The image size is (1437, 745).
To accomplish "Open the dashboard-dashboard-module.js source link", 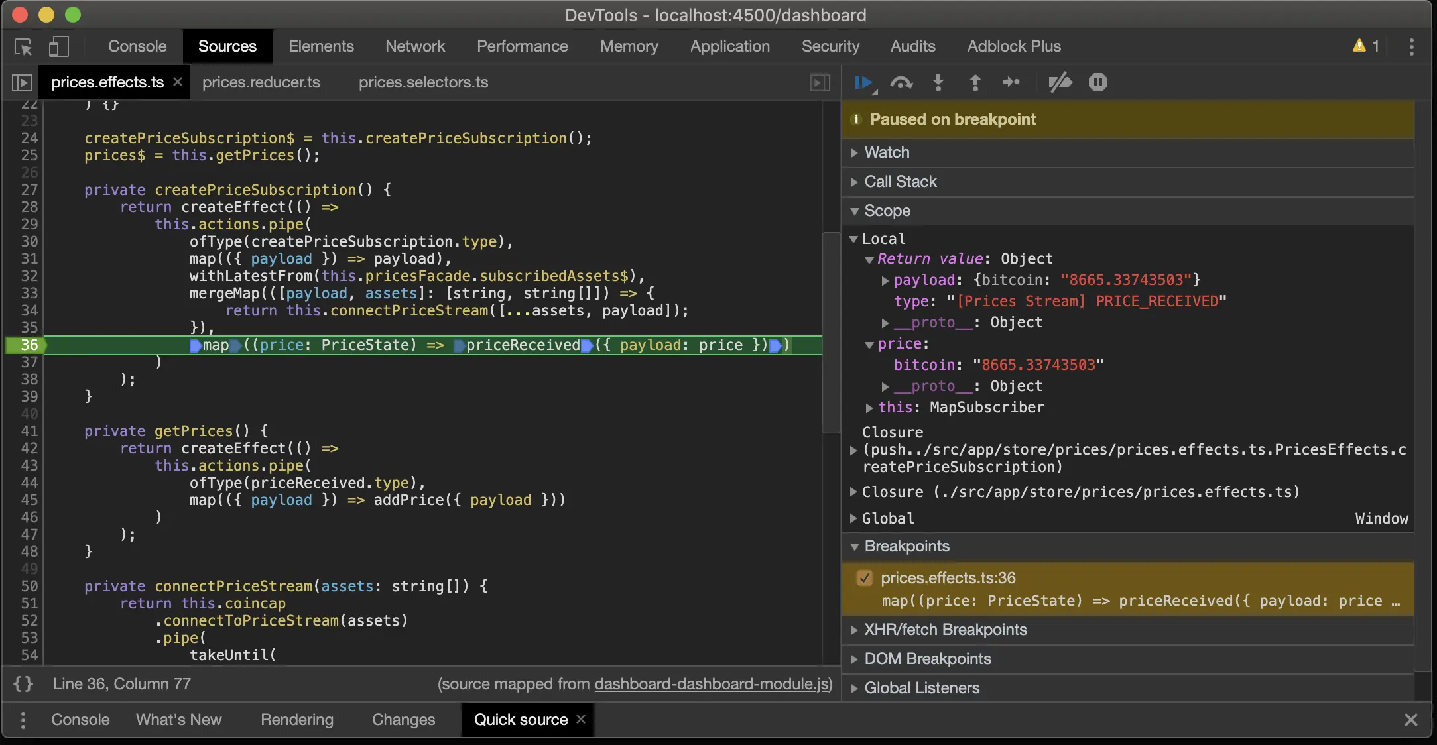I will click(x=712, y=684).
